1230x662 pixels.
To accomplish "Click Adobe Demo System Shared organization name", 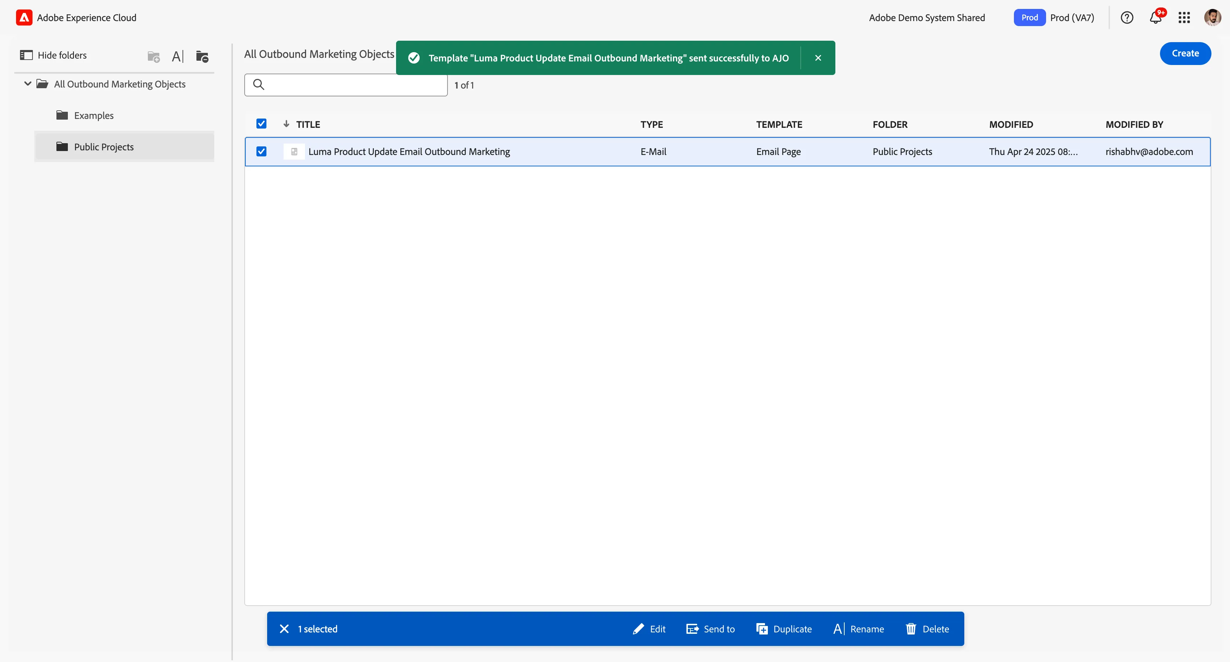I will coord(927,17).
